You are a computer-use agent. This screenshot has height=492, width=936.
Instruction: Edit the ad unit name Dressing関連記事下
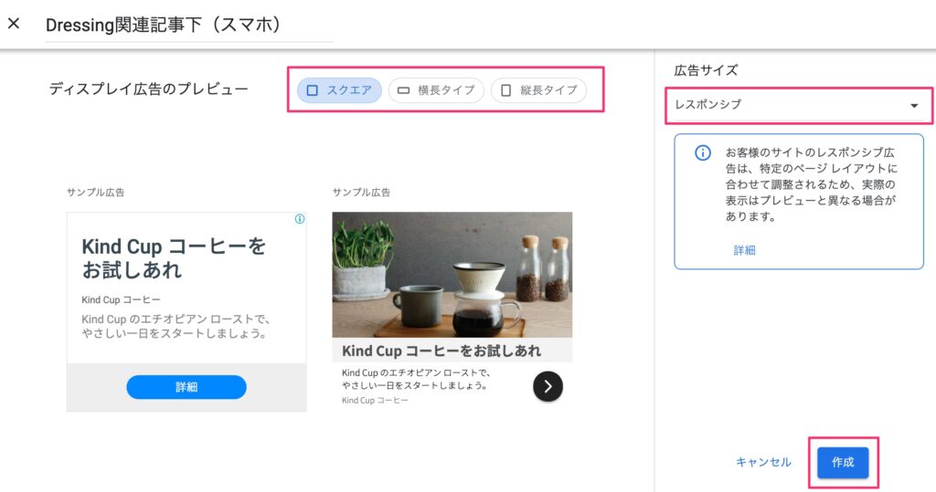[188, 25]
